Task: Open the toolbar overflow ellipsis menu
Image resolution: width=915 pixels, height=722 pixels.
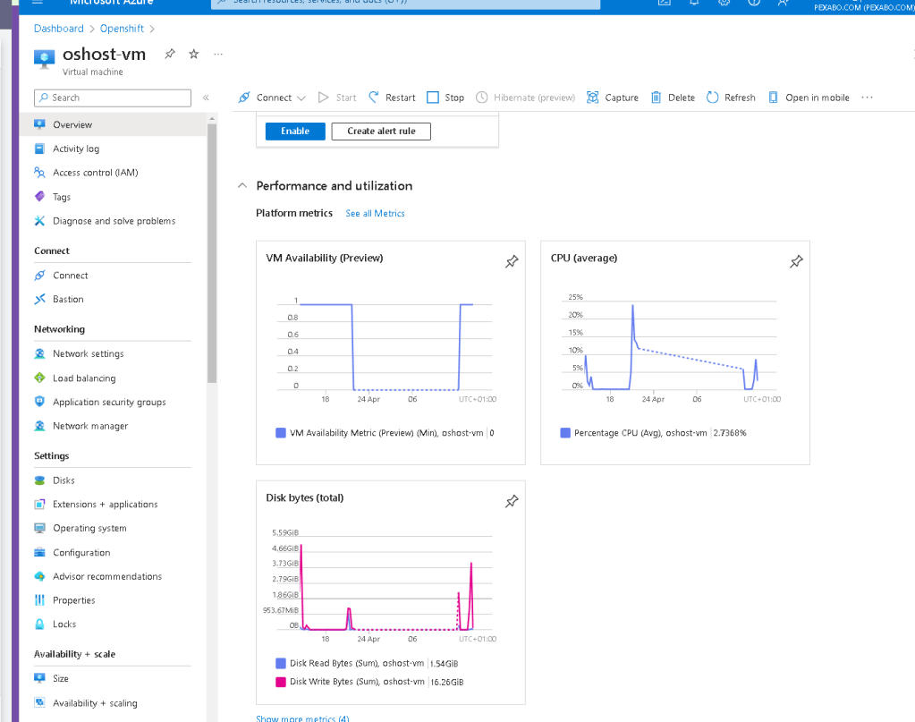Action: click(868, 98)
